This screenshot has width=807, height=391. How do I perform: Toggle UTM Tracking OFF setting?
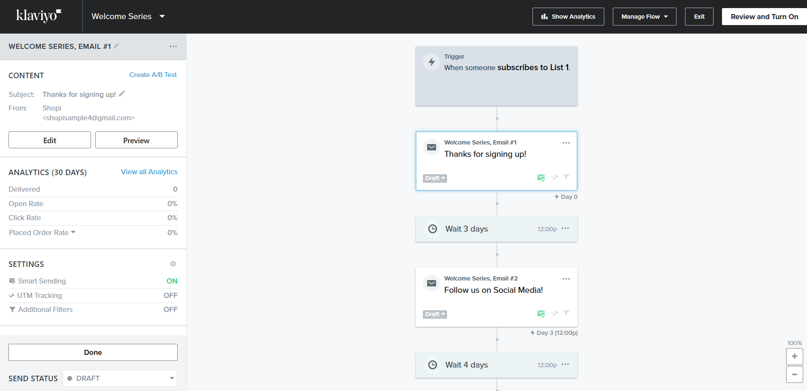(x=170, y=295)
